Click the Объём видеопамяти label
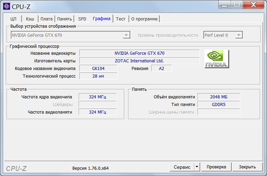 pos(174,97)
